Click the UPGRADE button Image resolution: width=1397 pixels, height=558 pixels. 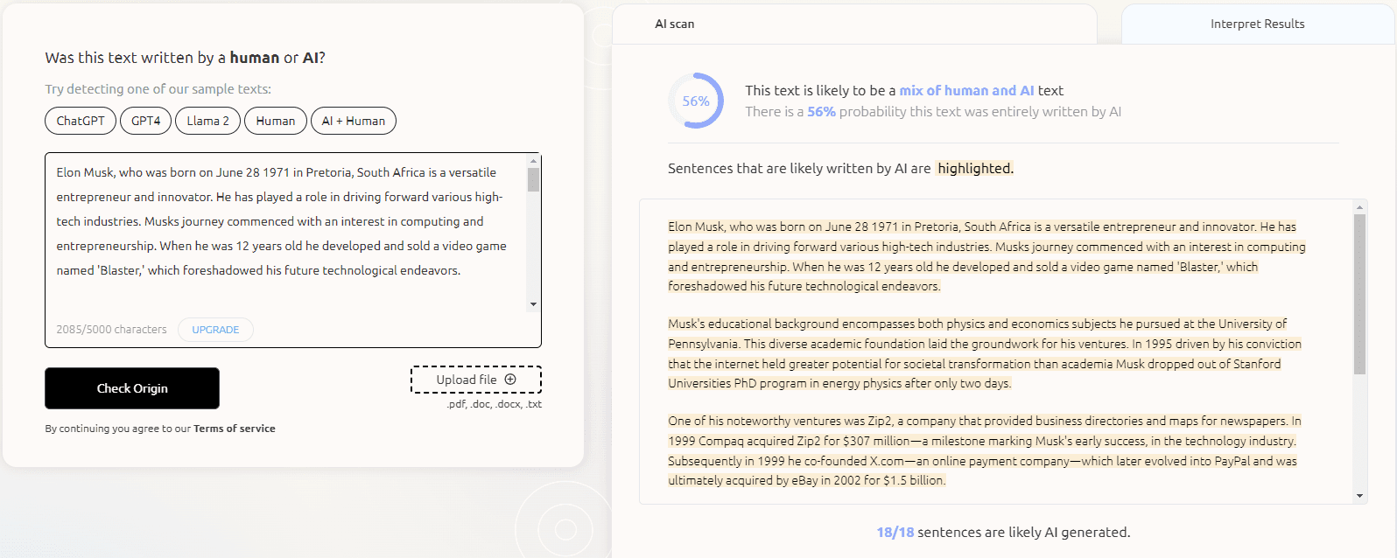[215, 330]
